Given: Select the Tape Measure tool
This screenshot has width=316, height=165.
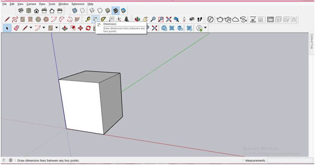Looking at the screenshot, I should click(88, 19).
